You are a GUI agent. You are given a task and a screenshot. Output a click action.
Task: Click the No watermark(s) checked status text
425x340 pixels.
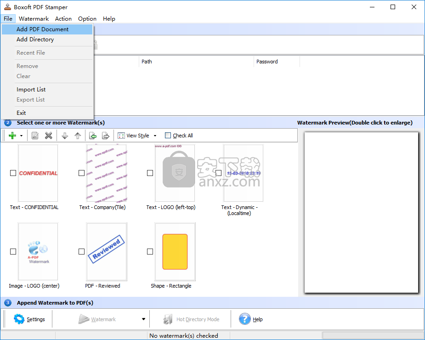coord(184,336)
